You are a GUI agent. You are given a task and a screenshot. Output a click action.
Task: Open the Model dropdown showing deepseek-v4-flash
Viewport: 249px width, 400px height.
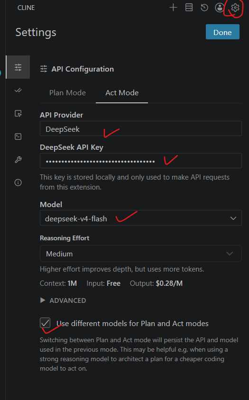pyautogui.click(x=141, y=218)
